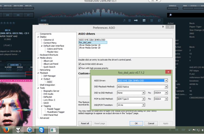204x134 pixels.
Task: Select SACD in the preferences tree
Action: click(46, 103)
